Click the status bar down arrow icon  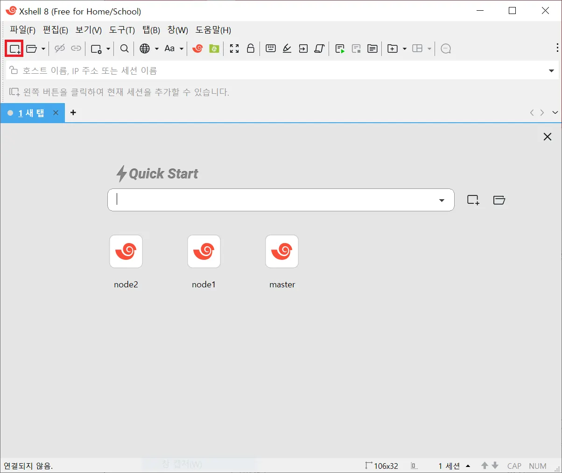click(495, 466)
